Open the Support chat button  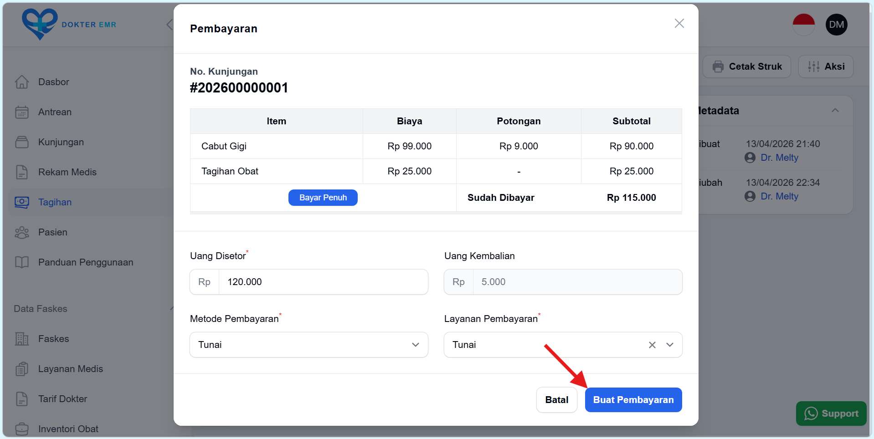831,413
